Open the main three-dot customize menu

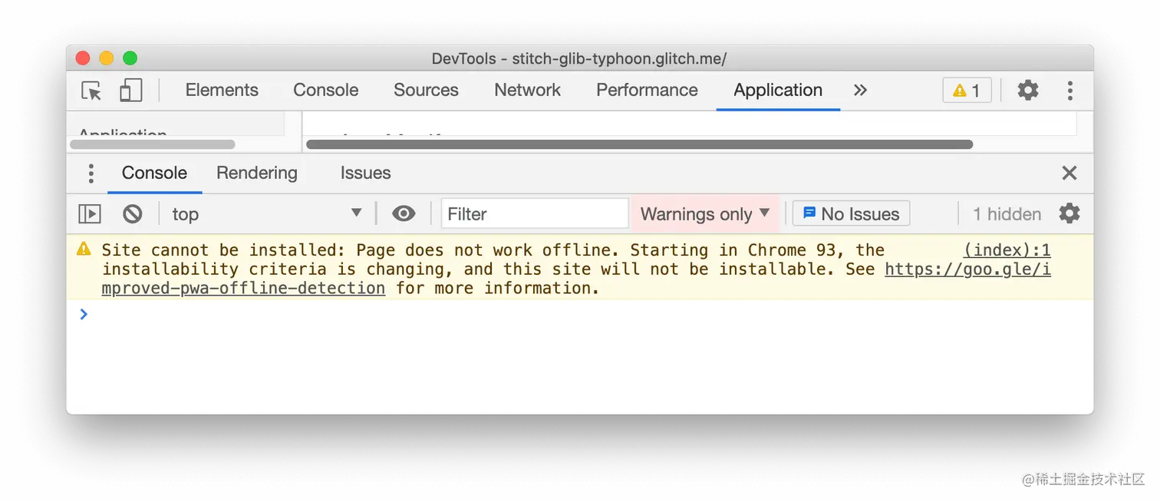click(x=1069, y=91)
